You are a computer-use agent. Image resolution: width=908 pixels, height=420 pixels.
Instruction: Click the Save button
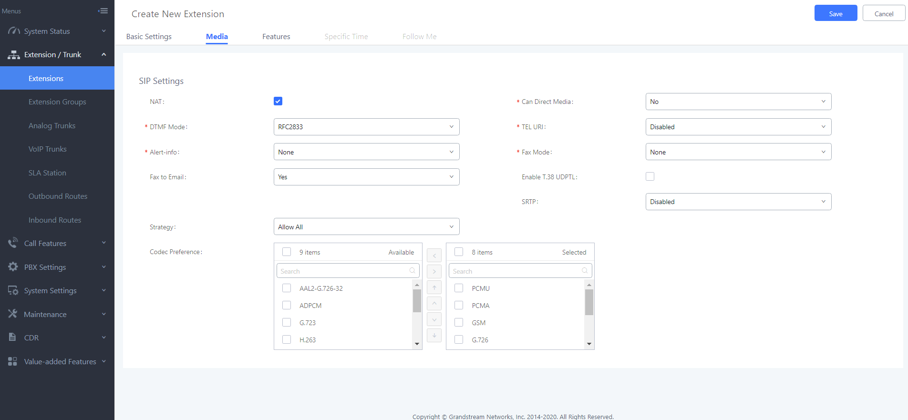tap(836, 13)
